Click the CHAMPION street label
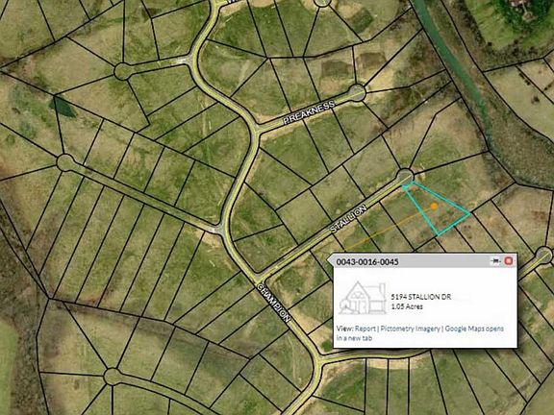Viewport: 554px width, 415px height. pos(274,303)
